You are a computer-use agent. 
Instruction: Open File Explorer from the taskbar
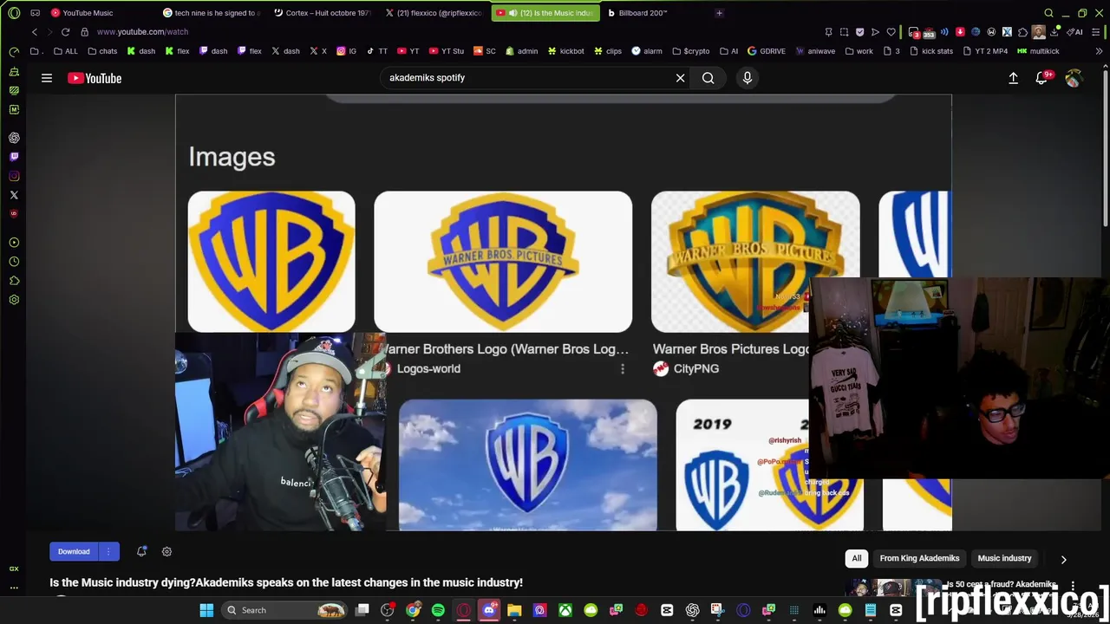pos(514,610)
